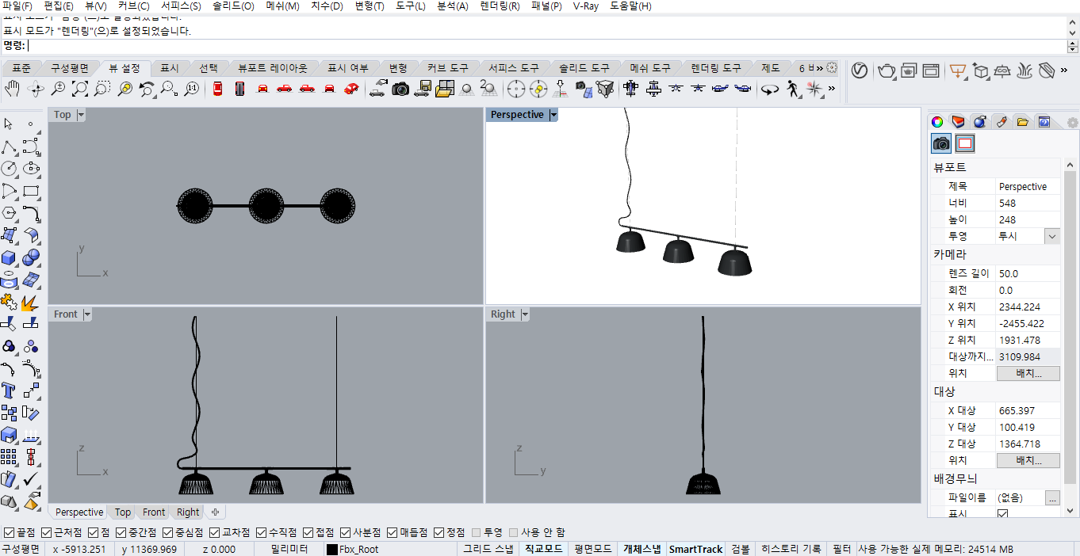Screen dimensions: 1080x556
Task: Click the Undo View Change icon
Action: tap(147, 89)
